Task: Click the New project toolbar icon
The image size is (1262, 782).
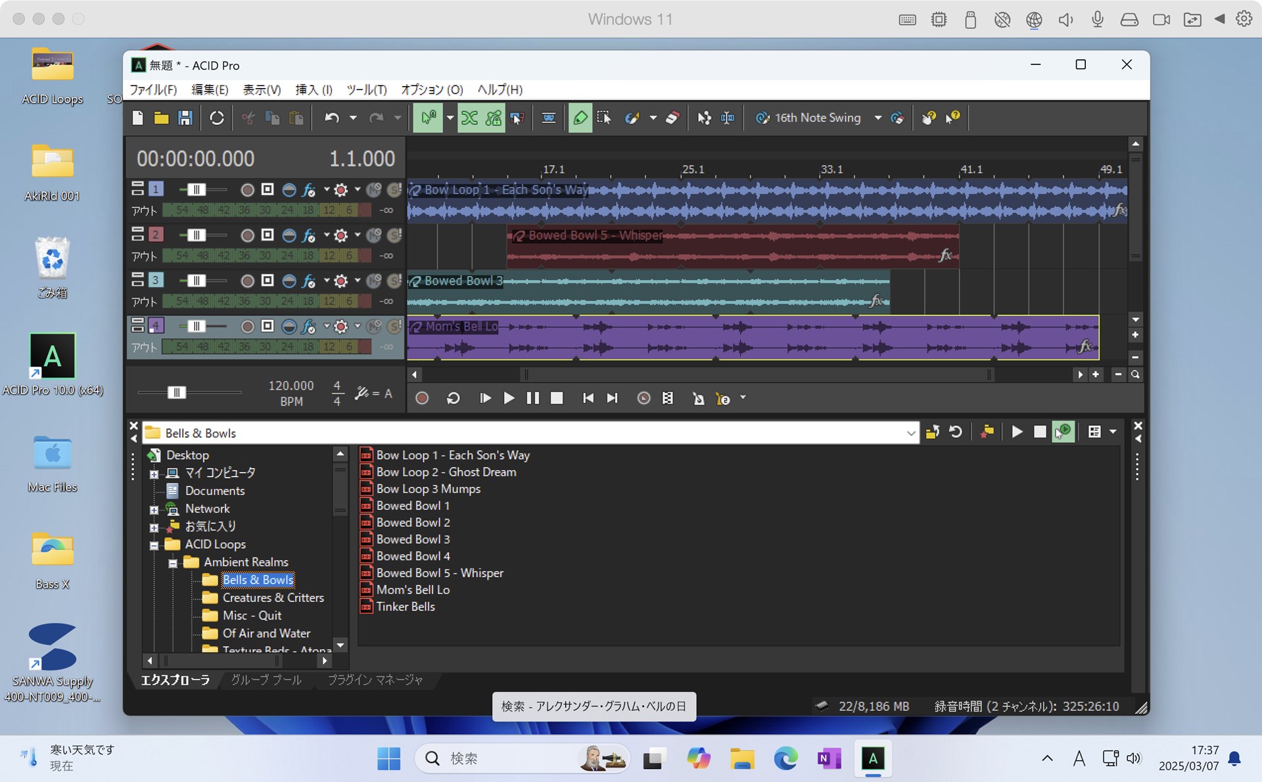Action: [x=137, y=118]
